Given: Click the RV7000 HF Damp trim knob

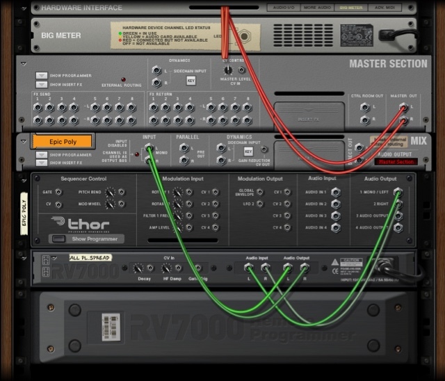Looking at the screenshot, I should tap(167, 268).
